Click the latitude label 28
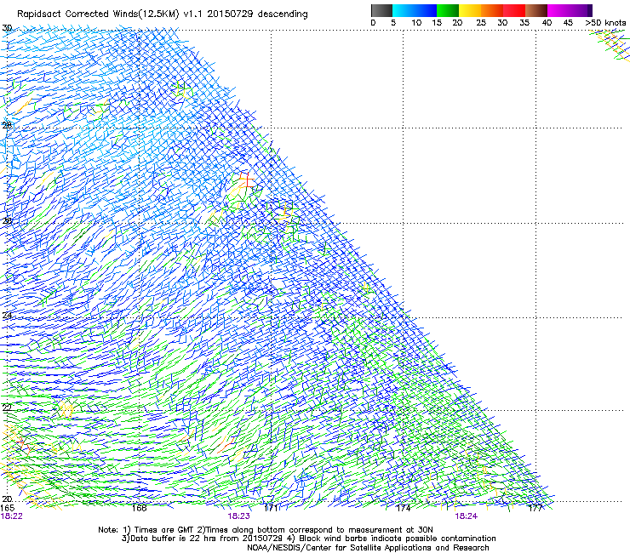Screen dimensions: 630x553 point(7,125)
